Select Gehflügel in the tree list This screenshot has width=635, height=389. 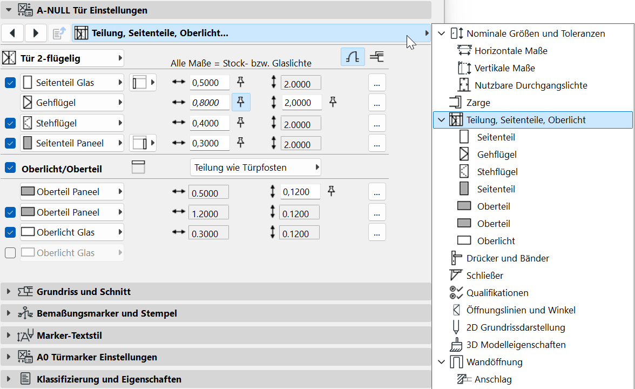(497, 155)
